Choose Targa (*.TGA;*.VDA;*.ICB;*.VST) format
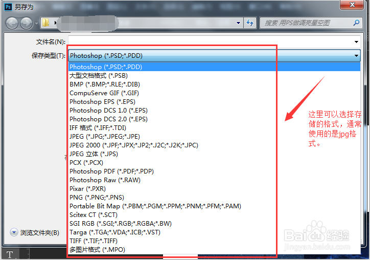Screen dimensions: 370x260 pyautogui.click(x=214, y=232)
